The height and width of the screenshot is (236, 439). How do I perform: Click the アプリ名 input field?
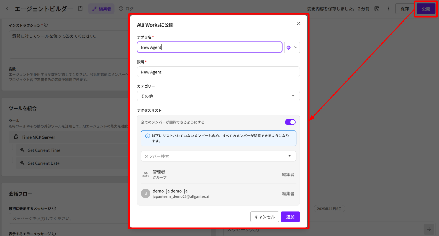point(209,47)
